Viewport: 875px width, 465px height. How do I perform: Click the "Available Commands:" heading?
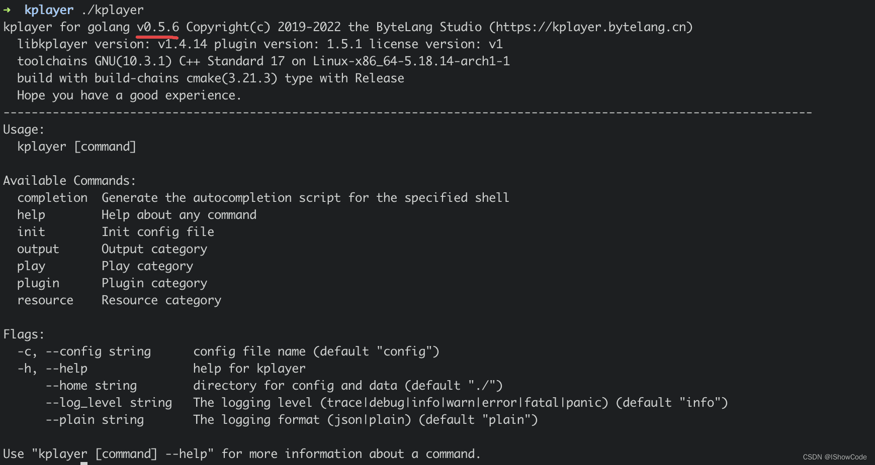[69, 181]
